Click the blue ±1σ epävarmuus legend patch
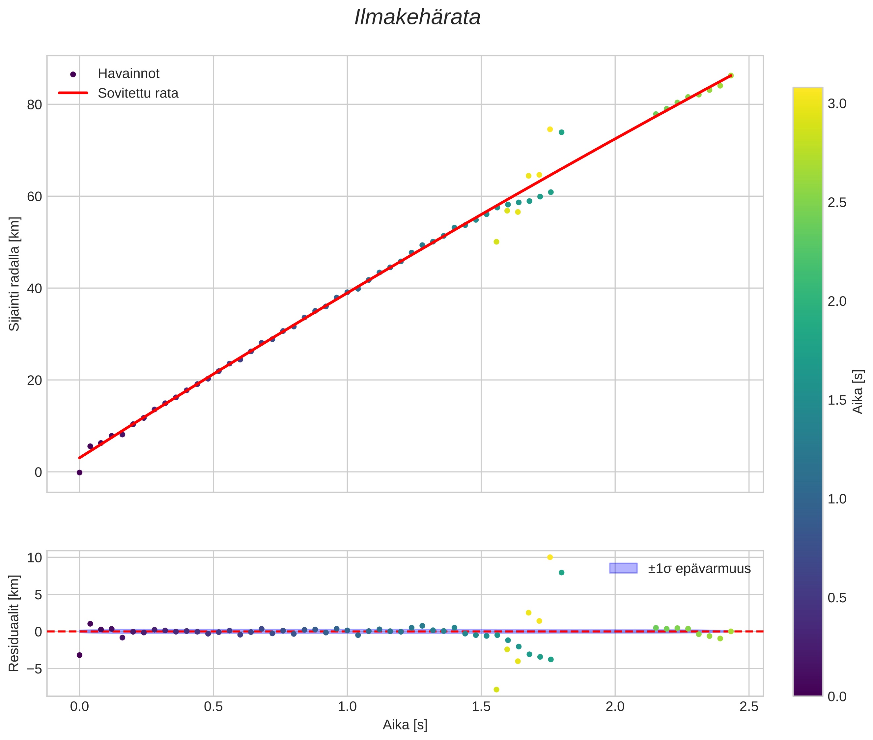This screenshot has height=740, width=873. click(623, 568)
